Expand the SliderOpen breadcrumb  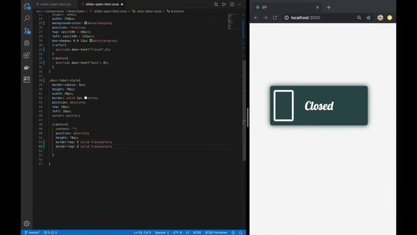76,12
